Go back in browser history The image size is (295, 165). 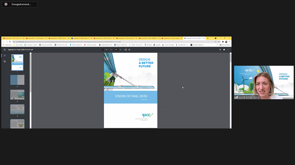(x=3, y=42)
